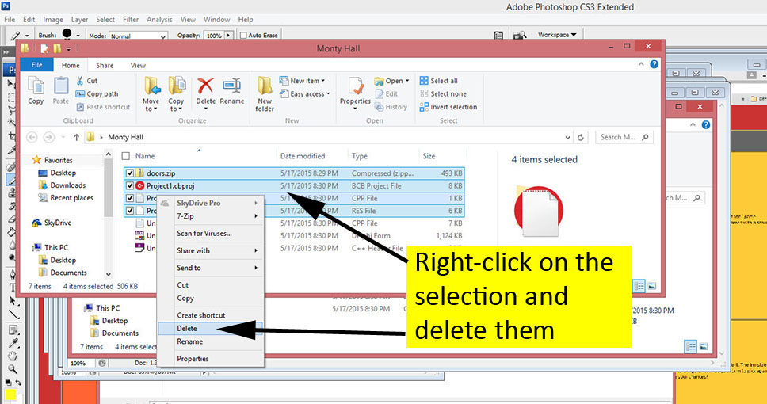Navigate up one folder with Up arrow
Screen dimensions: 767x404
tap(76, 137)
